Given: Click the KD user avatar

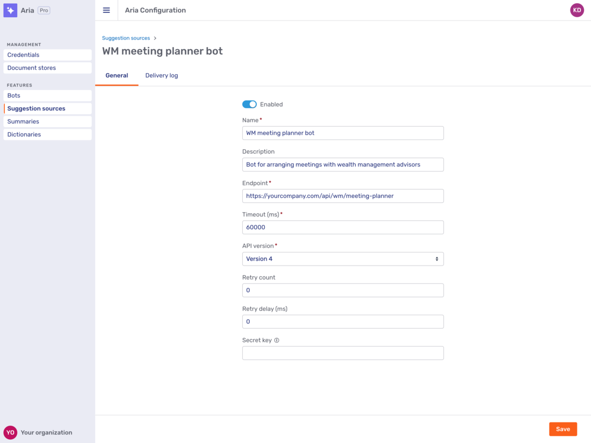Looking at the screenshot, I should 577,10.
